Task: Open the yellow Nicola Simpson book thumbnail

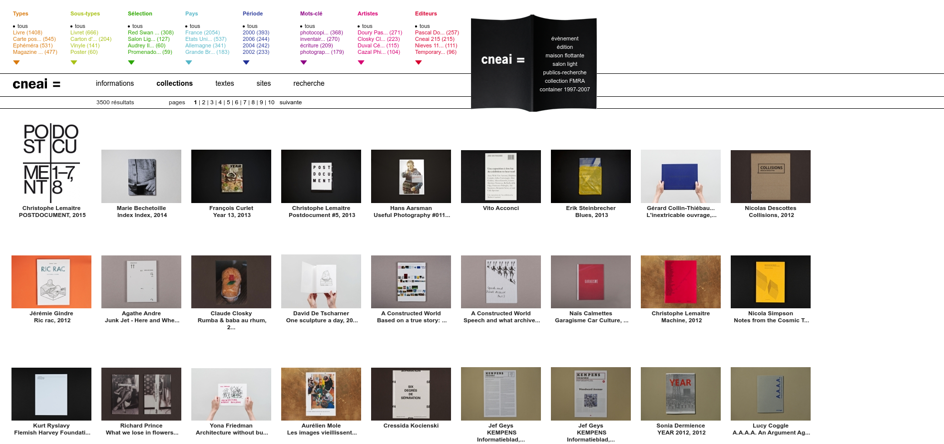Action: [x=770, y=282]
